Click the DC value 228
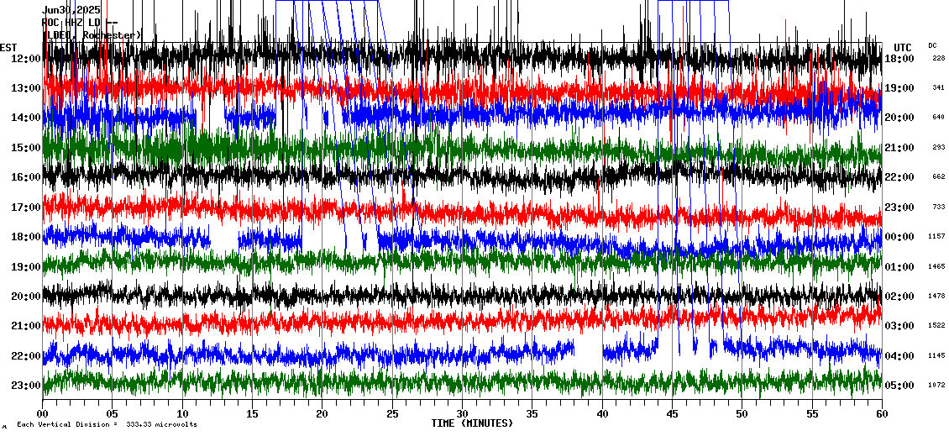 point(938,59)
